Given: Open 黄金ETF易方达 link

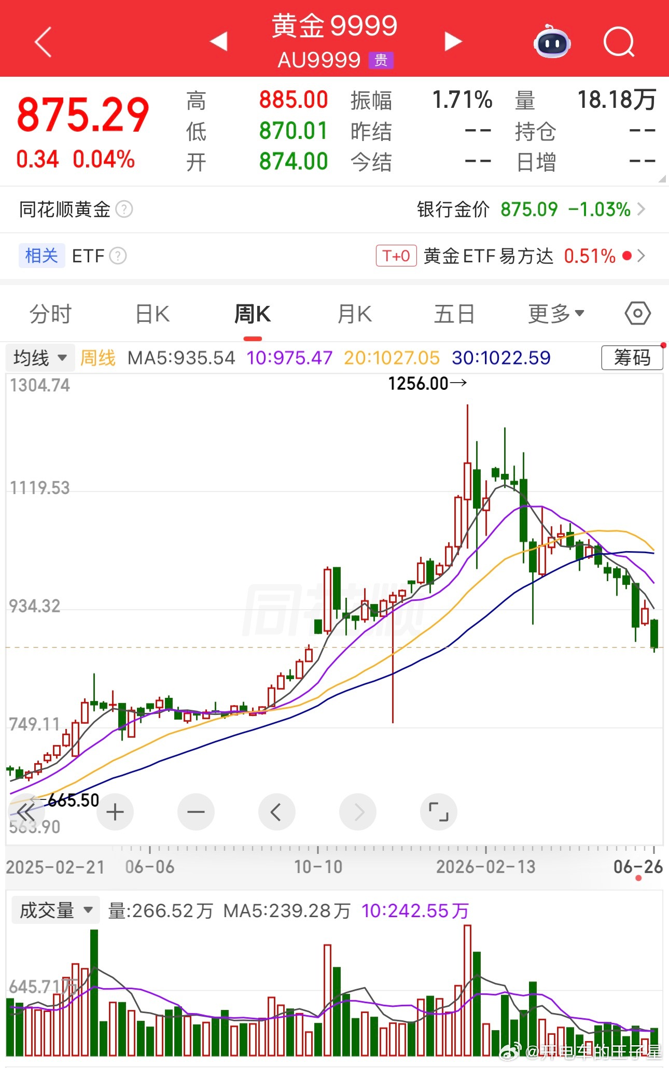Looking at the screenshot, I should coord(488,256).
